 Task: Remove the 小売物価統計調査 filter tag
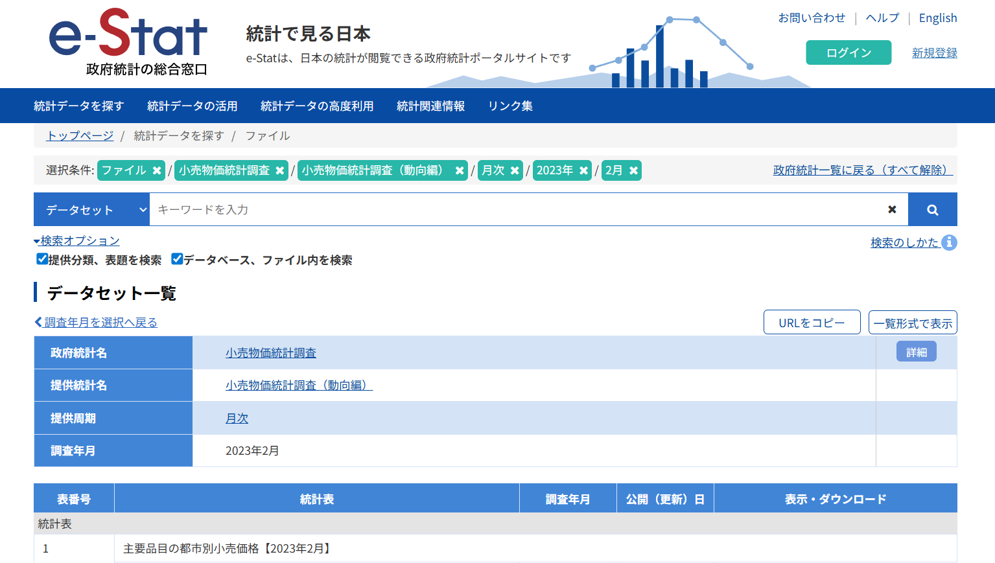click(x=279, y=170)
